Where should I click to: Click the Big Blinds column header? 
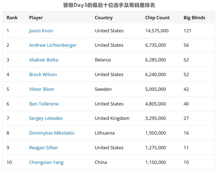[194, 18]
